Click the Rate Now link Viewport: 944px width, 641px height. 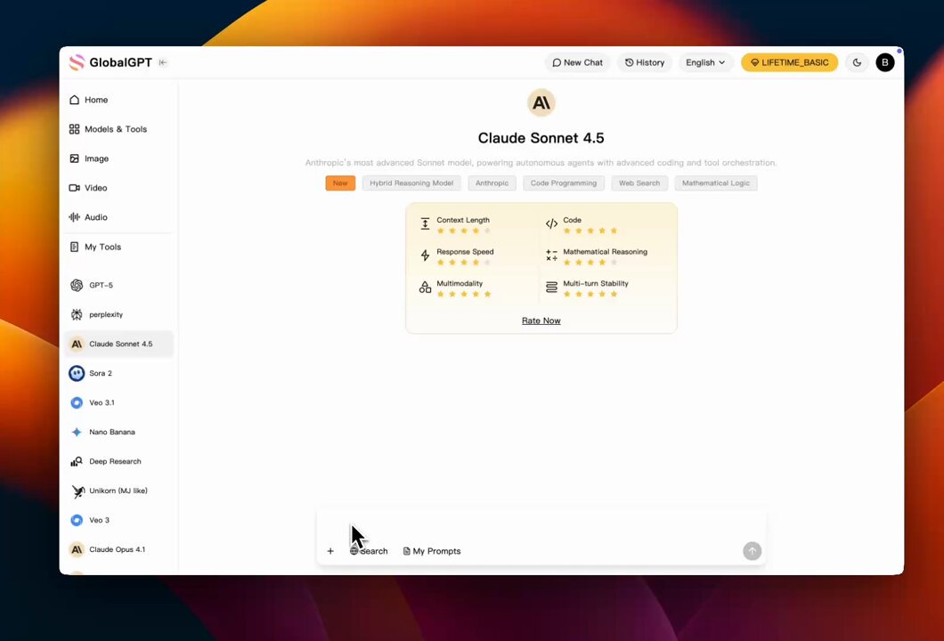pyautogui.click(x=541, y=320)
